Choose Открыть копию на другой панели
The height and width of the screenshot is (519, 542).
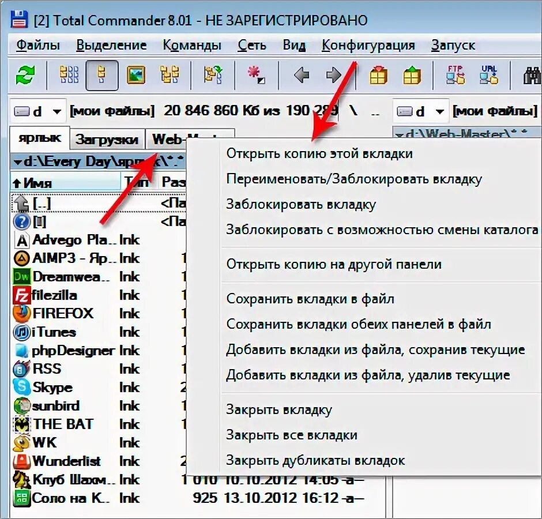pos(364,264)
